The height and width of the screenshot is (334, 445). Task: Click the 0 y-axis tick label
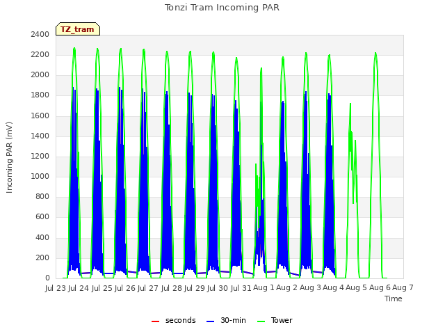pos(47,278)
